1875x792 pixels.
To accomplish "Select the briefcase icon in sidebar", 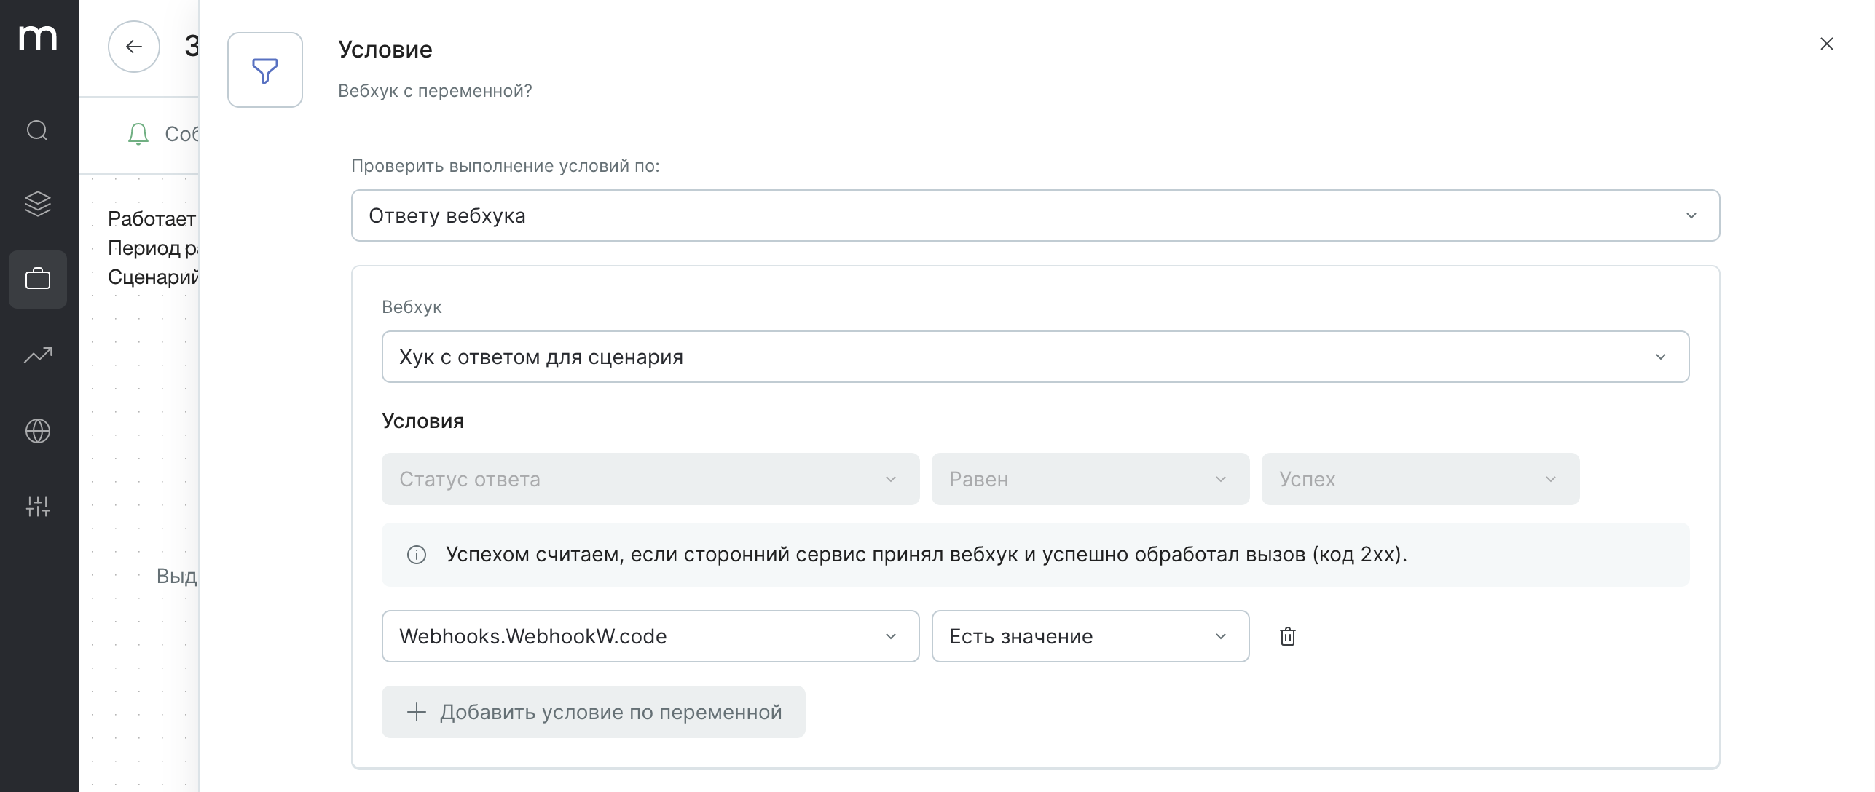I will point(38,280).
